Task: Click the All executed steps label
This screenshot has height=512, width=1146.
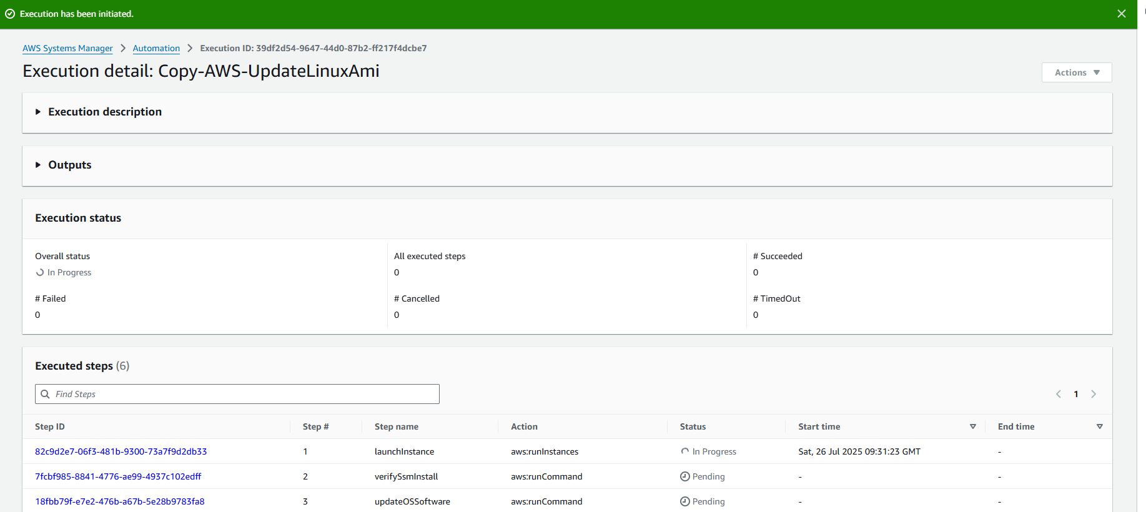Action: [430, 256]
